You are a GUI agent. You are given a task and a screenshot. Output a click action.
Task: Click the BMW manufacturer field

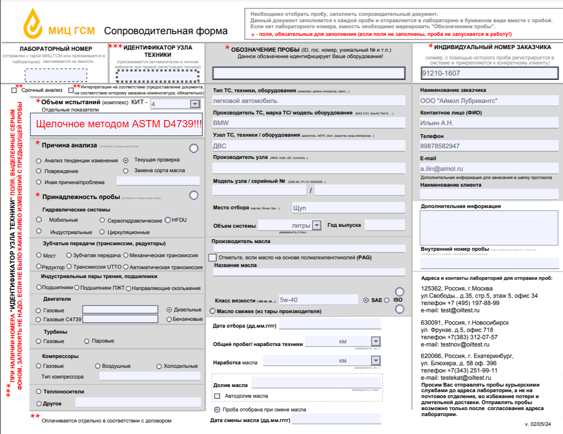[x=309, y=123]
